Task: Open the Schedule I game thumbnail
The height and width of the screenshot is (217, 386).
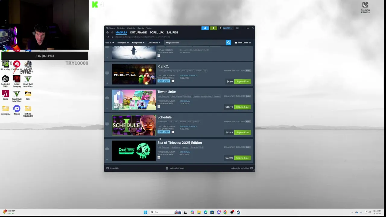Action: pos(134,125)
